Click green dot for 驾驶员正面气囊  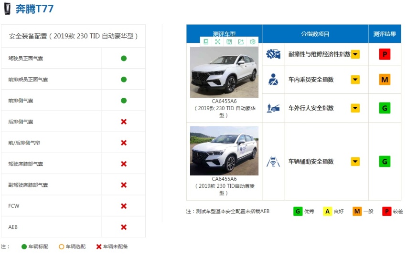tap(124, 58)
